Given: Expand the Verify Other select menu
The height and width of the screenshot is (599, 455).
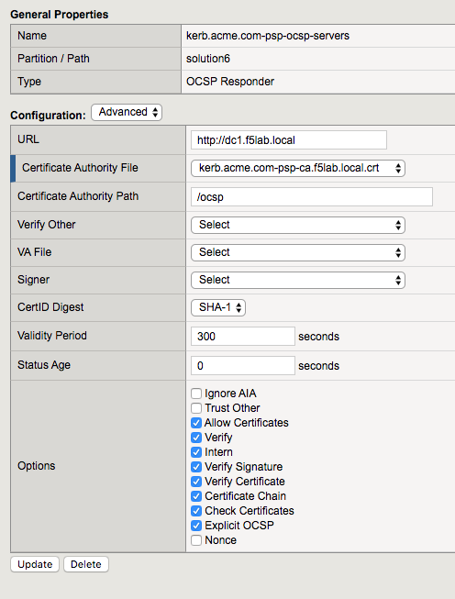Looking at the screenshot, I should [x=298, y=225].
